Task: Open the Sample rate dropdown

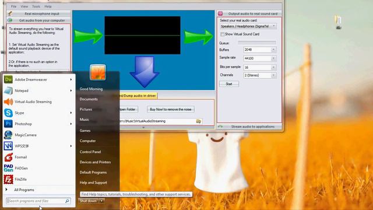Action: pos(273,58)
